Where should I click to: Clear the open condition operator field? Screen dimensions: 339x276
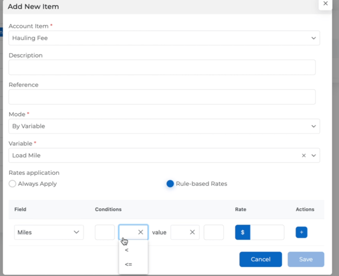click(141, 233)
